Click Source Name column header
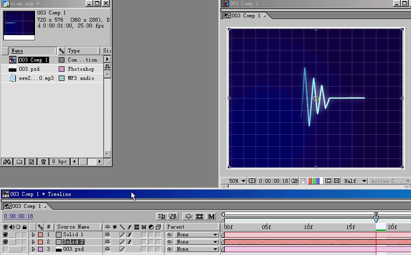The height and width of the screenshot is (255, 411). click(78, 227)
